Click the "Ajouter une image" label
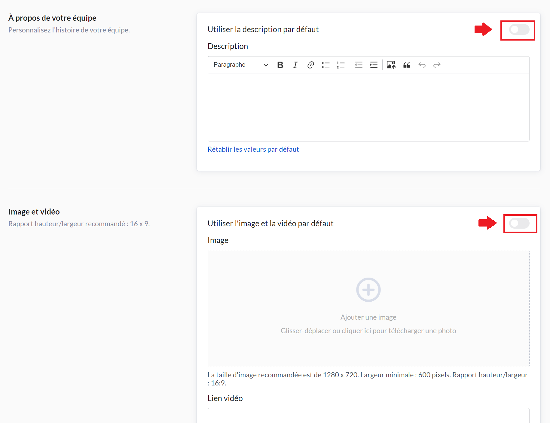The width and height of the screenshot is (550, 423). [368, 317]
